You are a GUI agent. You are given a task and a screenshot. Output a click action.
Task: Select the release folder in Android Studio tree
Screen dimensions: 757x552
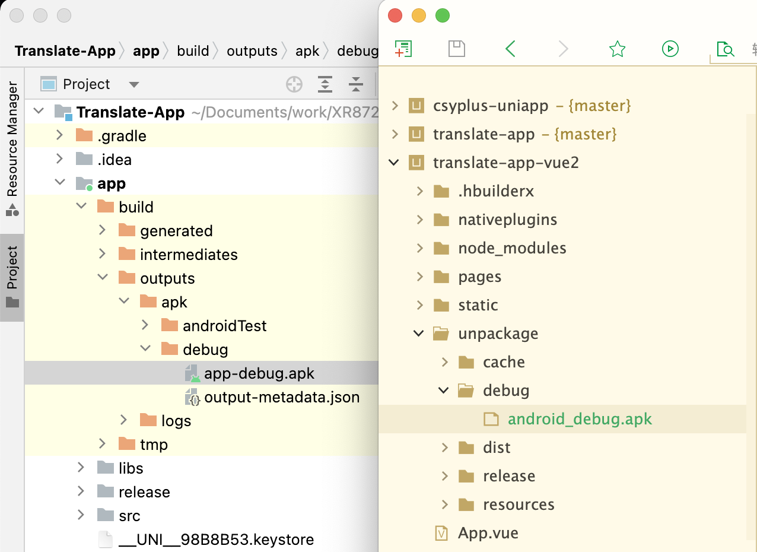tap(202, 491)
